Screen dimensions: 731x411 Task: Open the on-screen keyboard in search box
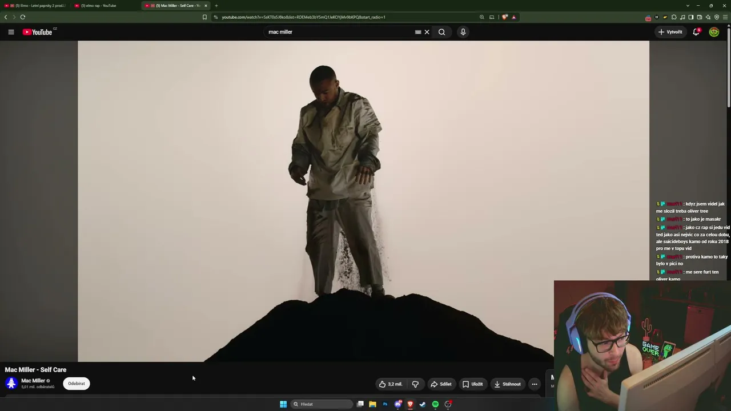point(418,32)
